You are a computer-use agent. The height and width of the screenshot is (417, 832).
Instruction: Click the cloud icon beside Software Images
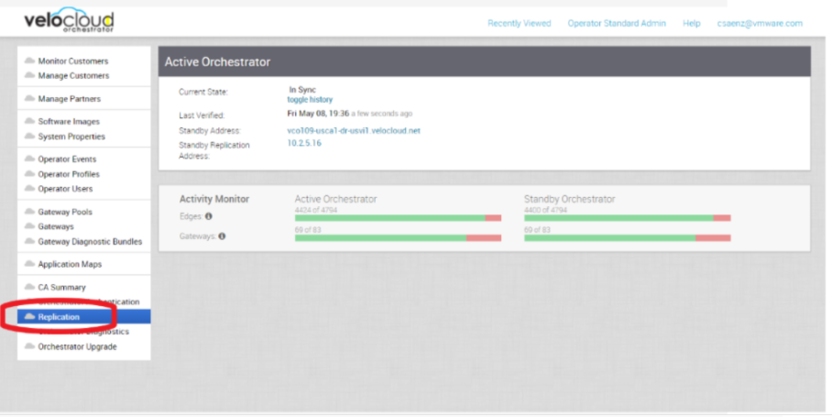pos(29,122)
